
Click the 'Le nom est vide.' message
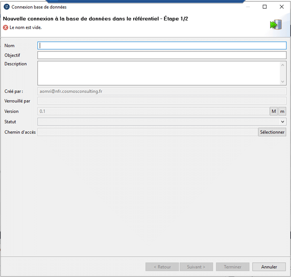point(26,27)
